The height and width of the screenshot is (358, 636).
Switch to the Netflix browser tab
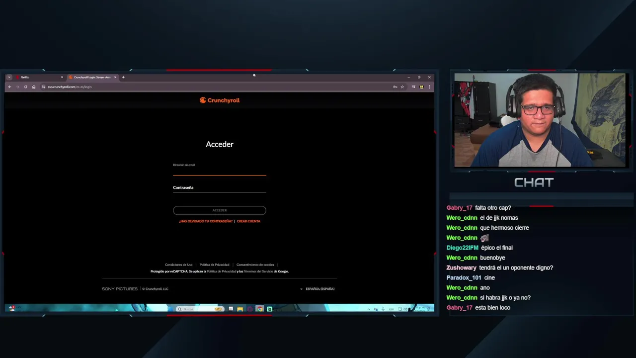point(39,77)
